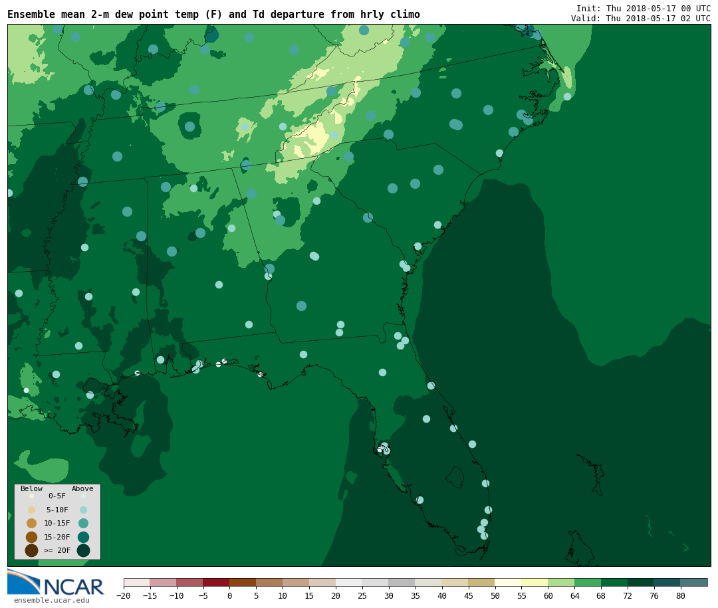The image size is (718, 608).
Task: Click the '72' colorbar tick label
Action: (628, 595)
